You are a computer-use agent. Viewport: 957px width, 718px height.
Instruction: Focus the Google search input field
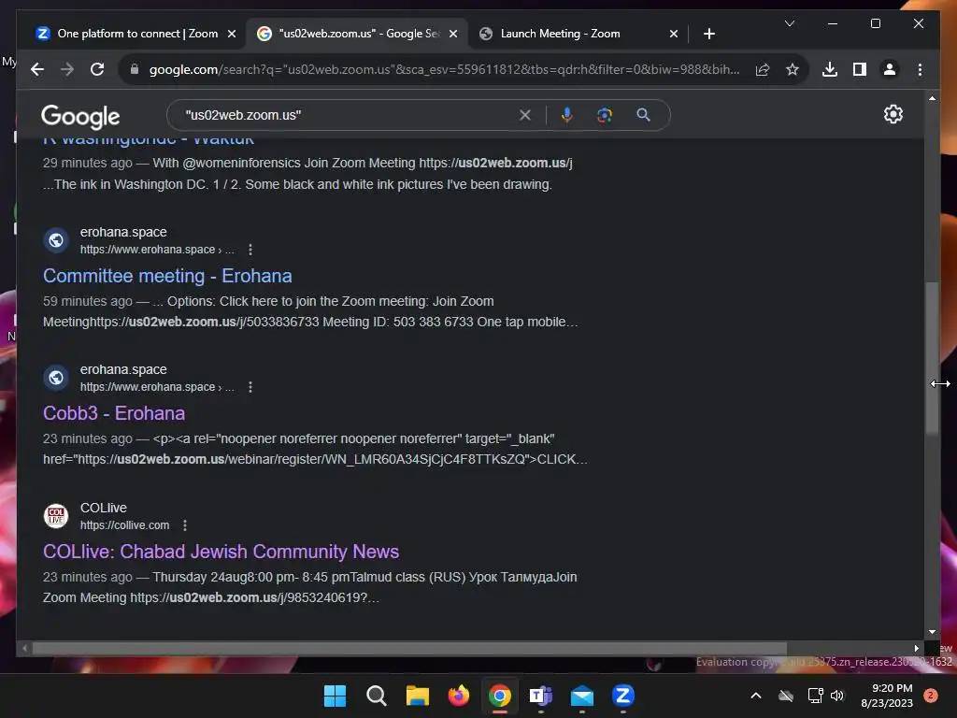(348, 115)
